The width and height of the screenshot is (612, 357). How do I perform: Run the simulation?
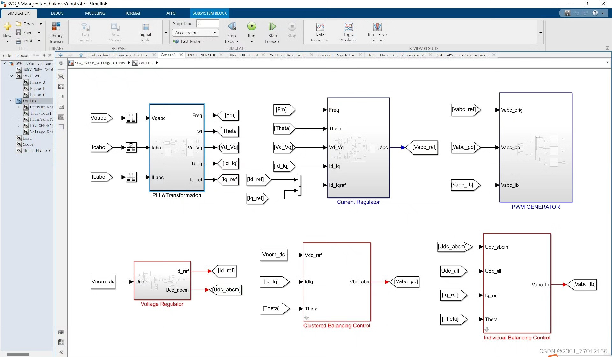[251, 26]
